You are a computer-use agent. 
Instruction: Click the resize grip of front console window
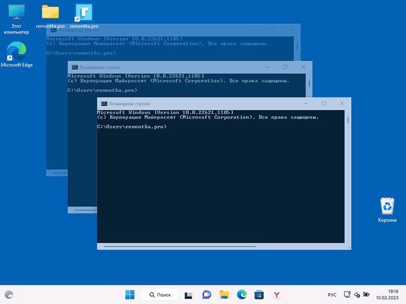pyautogui.click(x=348, y=247)
